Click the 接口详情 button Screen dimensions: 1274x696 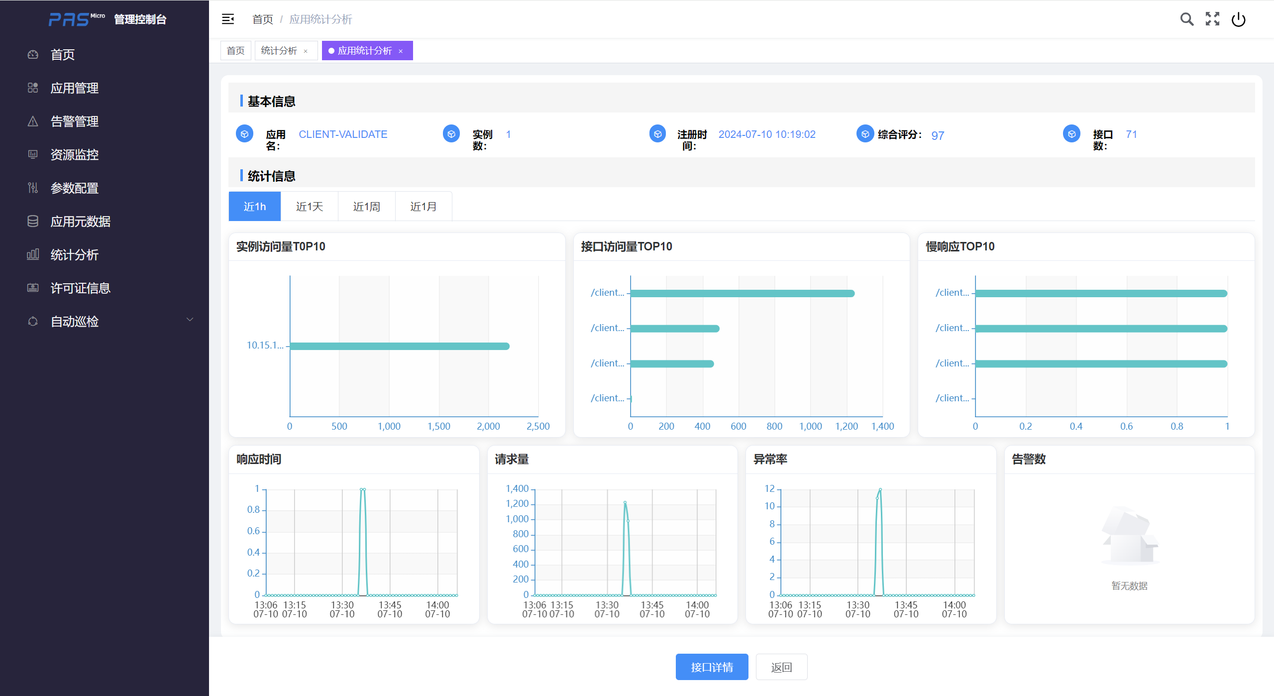click(712, 667)
